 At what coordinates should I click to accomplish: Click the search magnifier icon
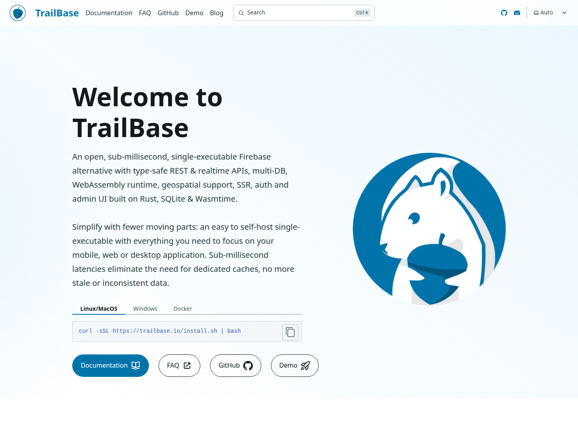click(241, 13)
